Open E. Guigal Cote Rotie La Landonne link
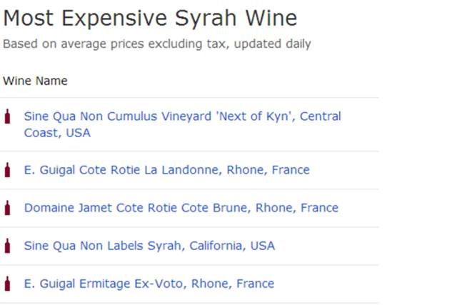457x305 pixels. coord(166,170)
